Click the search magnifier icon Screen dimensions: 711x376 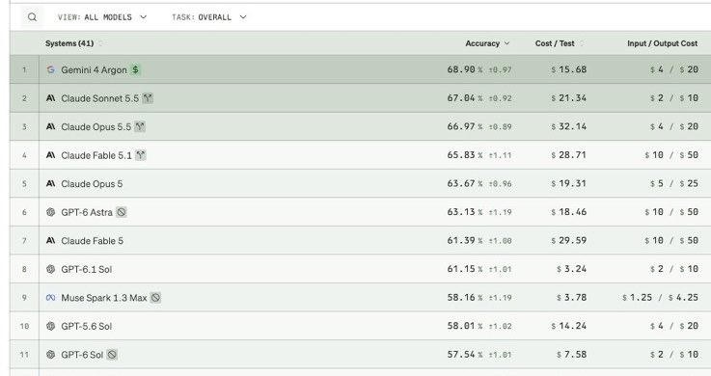pos(32,17)
